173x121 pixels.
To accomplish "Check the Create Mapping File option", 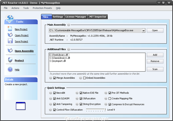I will (x=110, y=99).
